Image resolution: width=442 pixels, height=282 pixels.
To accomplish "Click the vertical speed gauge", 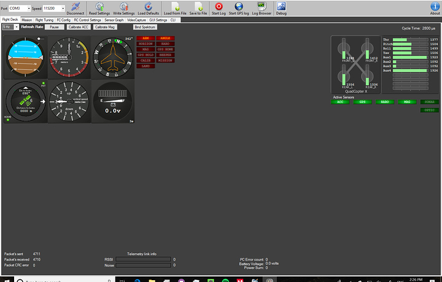I will 69,101.
